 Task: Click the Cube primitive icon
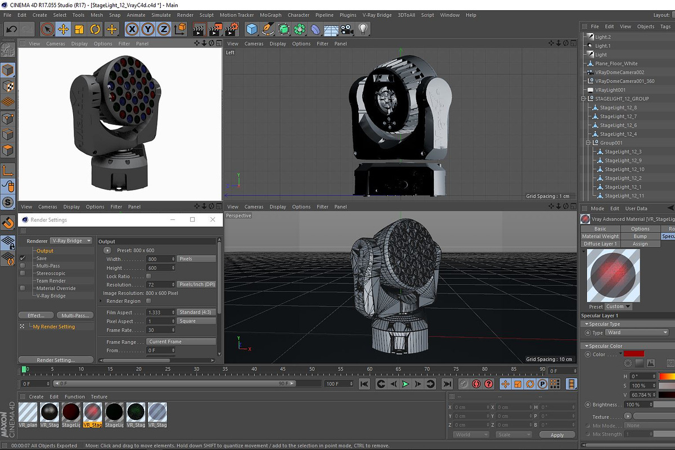(252, 29)
